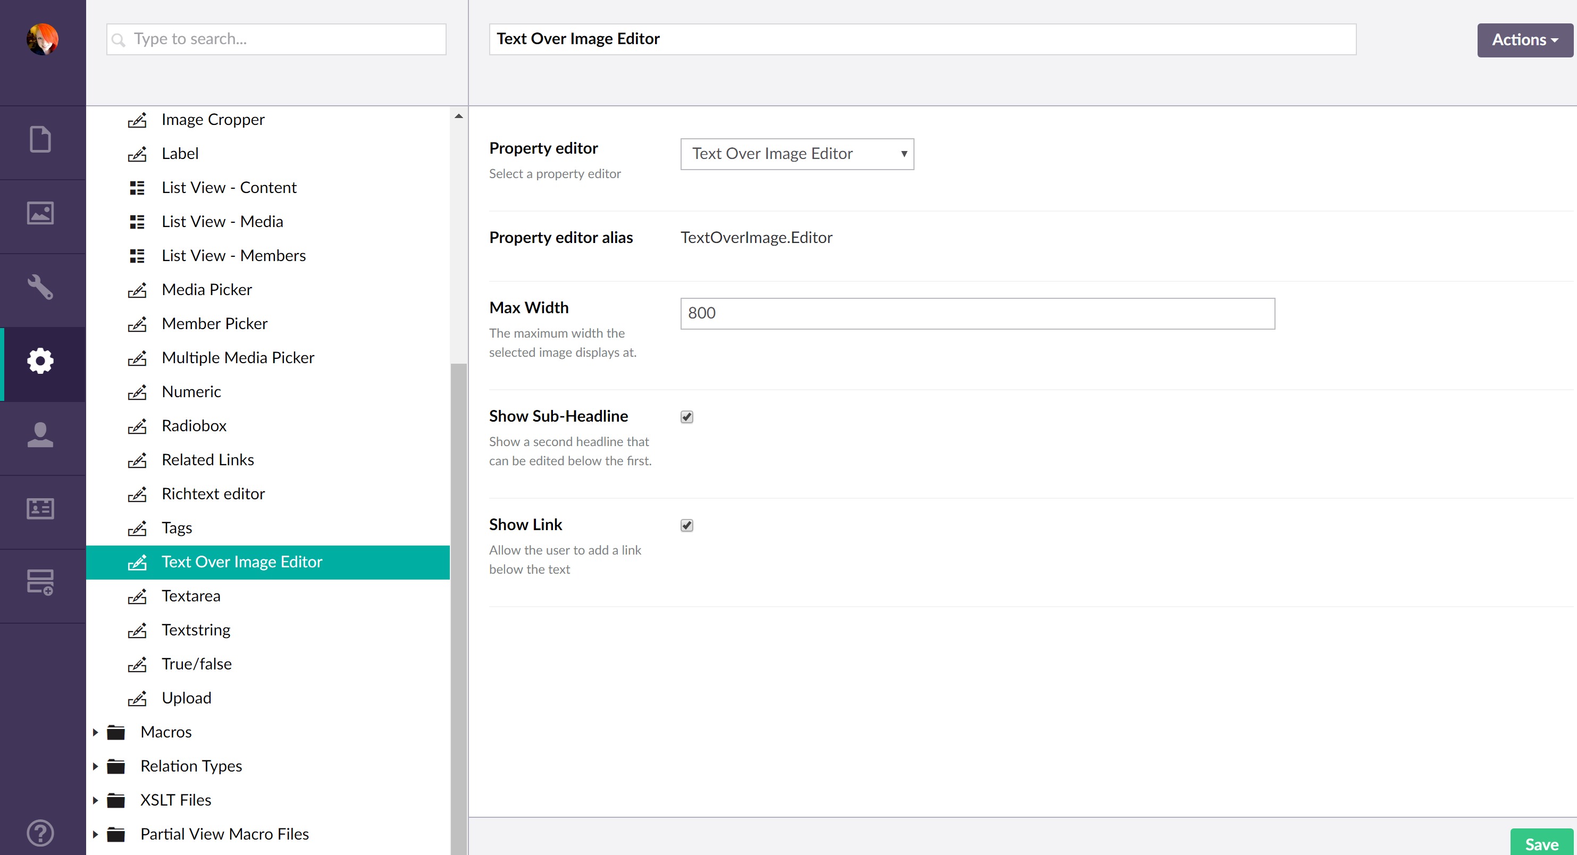
Task: Uncheck the Show Link checkbox
Action: tap(686, 525)
